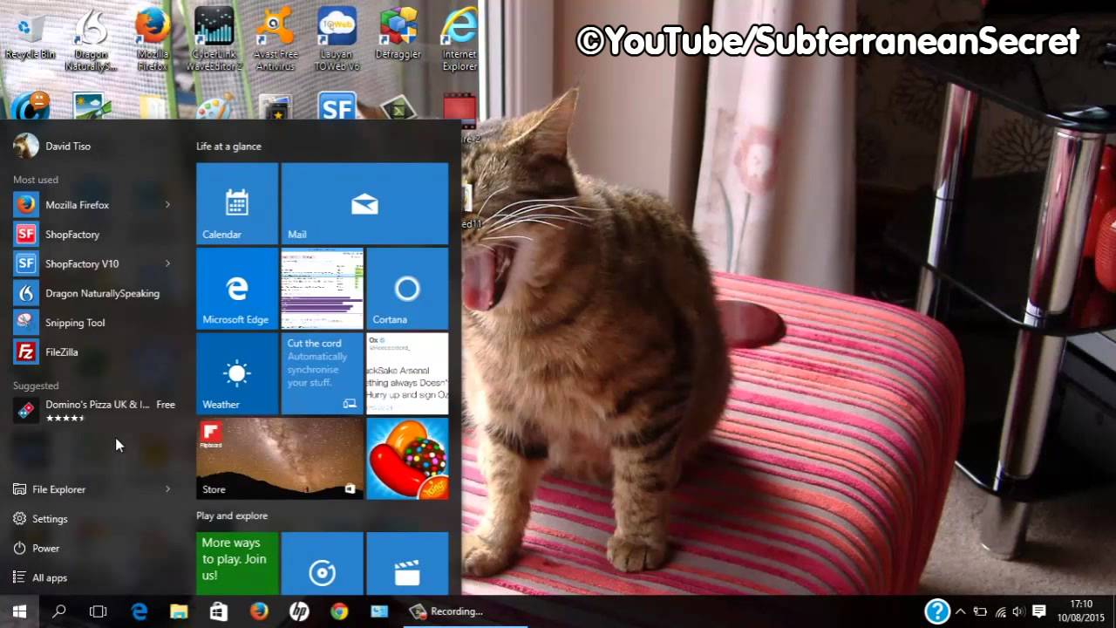
Task: Open Google Chrome from taskbar
Action: [339, 611]
